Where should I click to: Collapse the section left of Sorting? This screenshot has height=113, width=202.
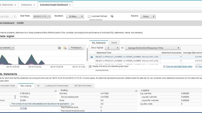[56, 91]
